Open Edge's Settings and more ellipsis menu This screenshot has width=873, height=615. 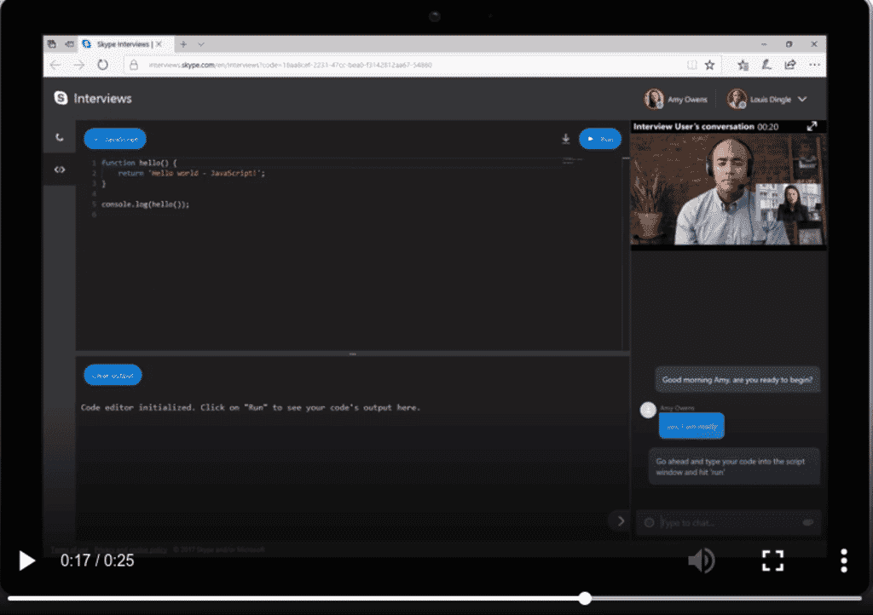pyautogui.click(x=814, y=65)
